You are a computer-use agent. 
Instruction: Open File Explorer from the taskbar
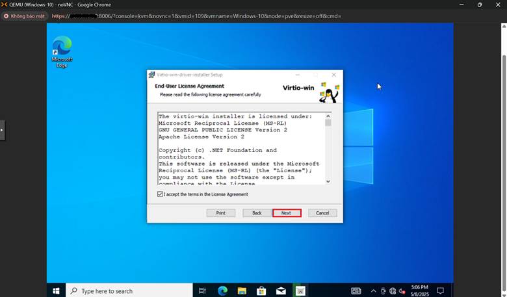(x=242, y=291)
